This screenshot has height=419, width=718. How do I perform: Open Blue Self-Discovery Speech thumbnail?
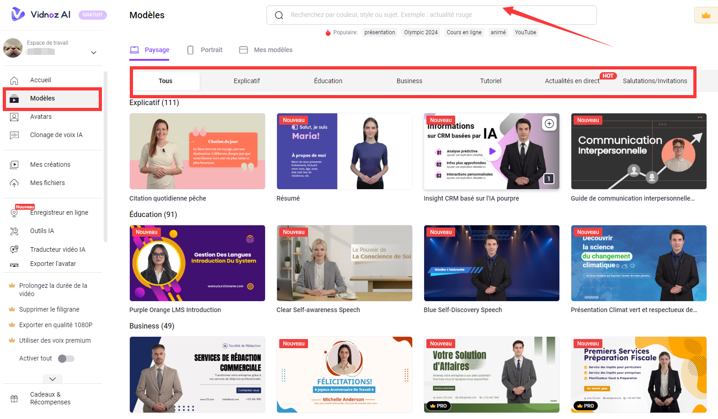[492, 263]
